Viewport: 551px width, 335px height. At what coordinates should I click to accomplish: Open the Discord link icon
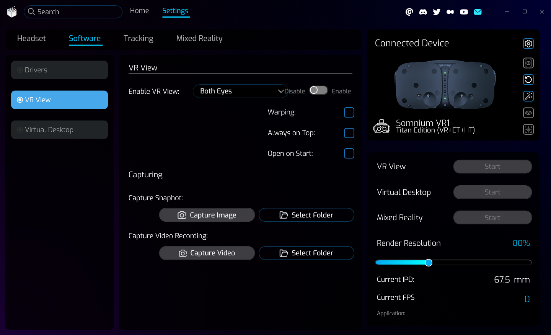tap(423, 12)
